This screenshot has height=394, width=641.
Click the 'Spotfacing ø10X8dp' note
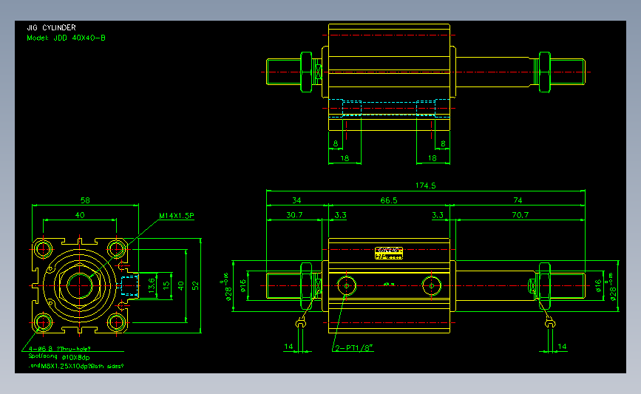click(x=59, y=357)
